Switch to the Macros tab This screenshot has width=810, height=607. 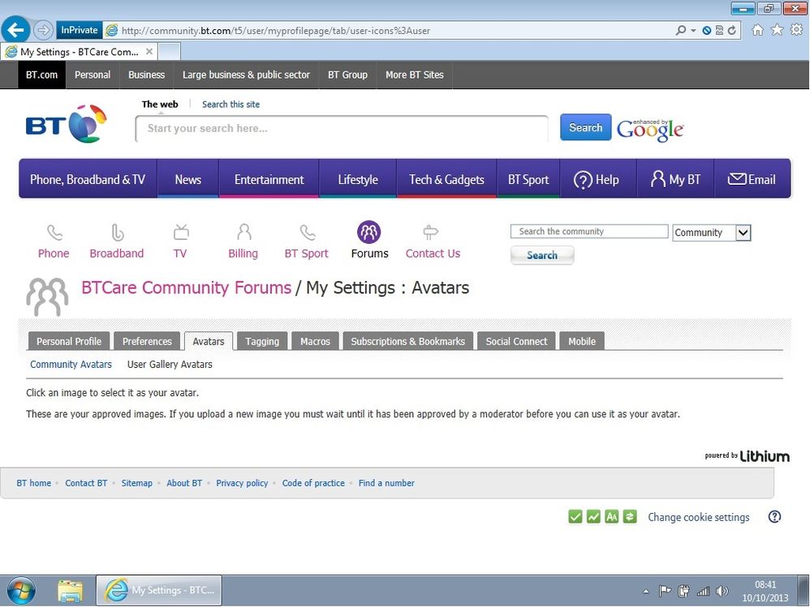(x=315, y=341)
